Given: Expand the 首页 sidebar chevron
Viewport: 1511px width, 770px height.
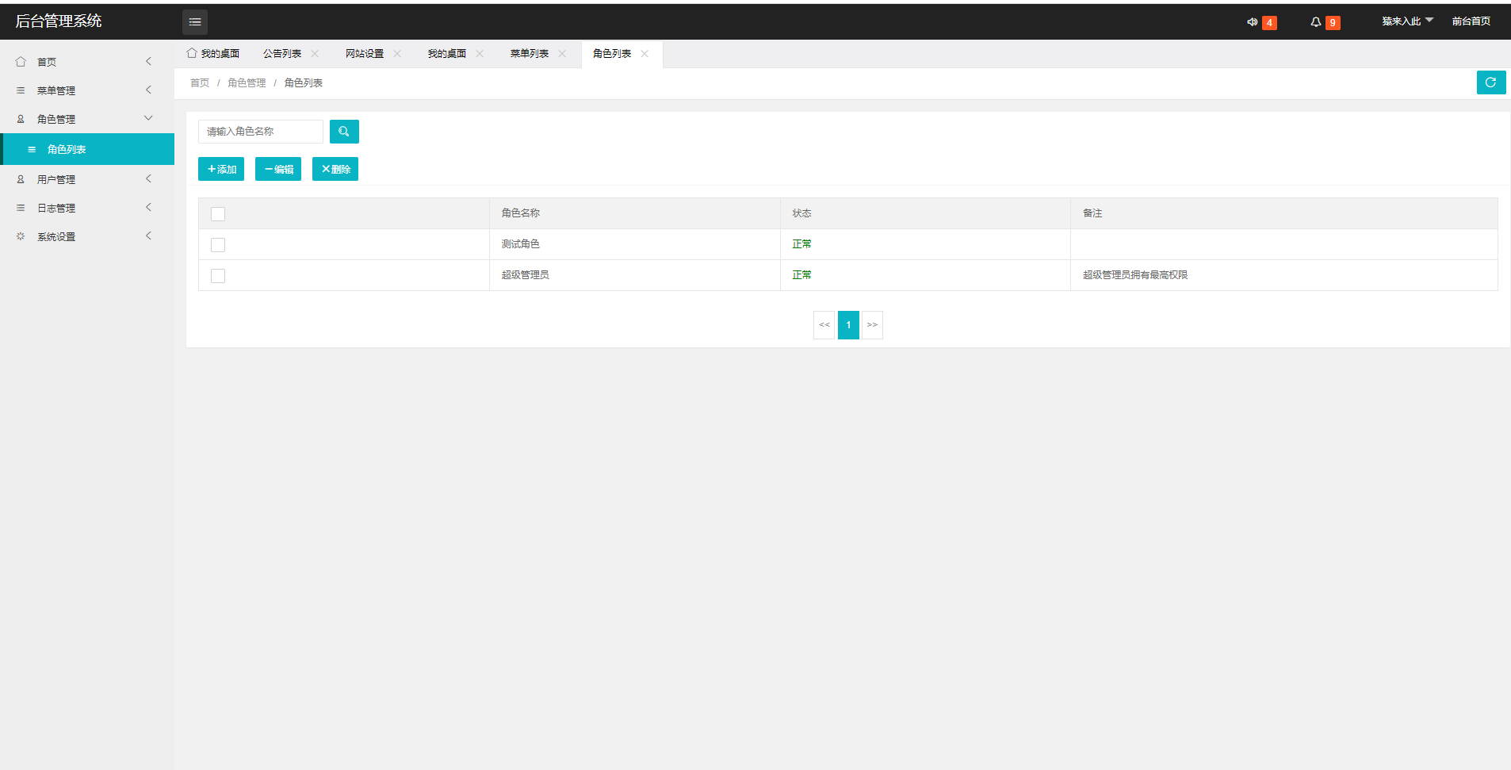Looking at the screenshot, I should pyautogui.click(x=148, y=61).
